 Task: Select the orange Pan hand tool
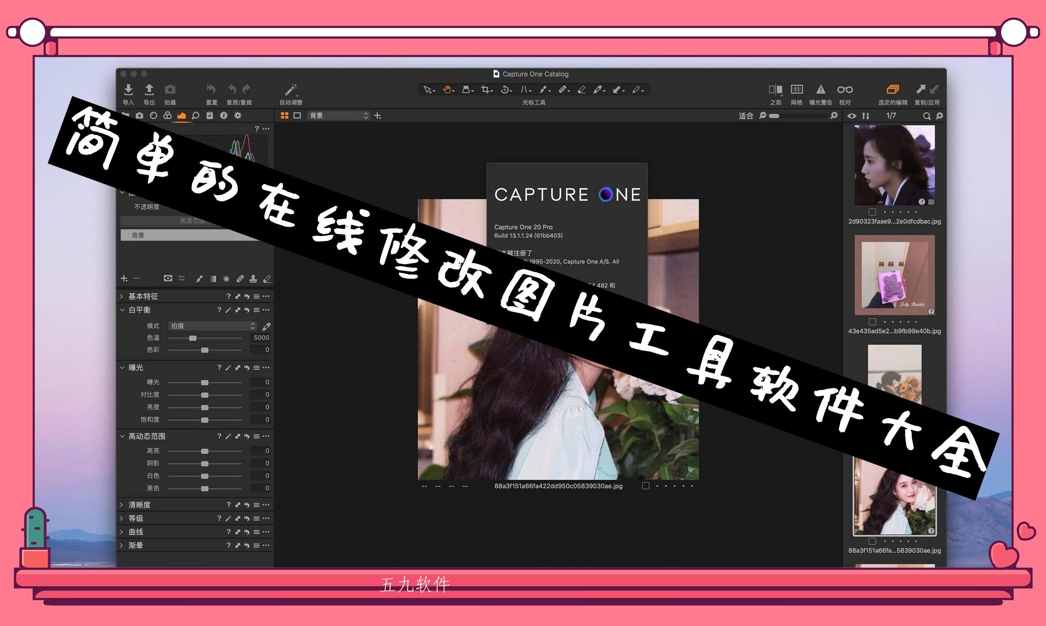(x=447, y=89)
